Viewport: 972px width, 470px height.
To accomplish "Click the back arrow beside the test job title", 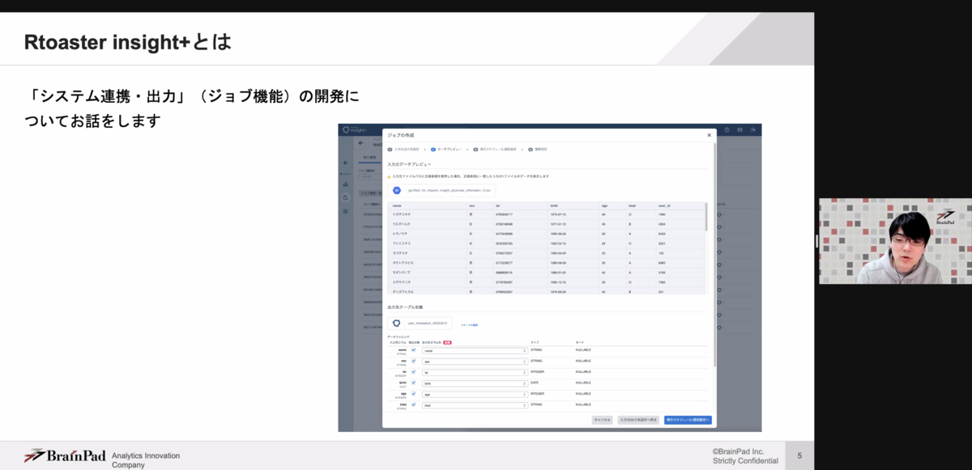I will [361, 143].
